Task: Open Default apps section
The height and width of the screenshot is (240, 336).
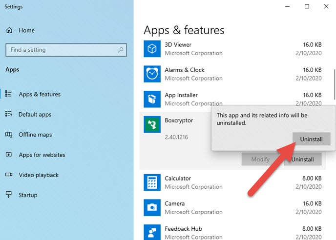Action: coord(35,115)
